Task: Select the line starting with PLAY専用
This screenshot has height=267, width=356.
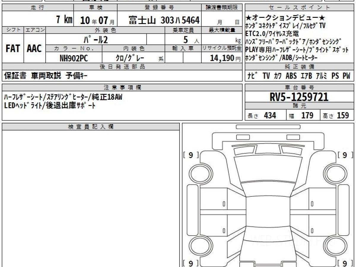Action: coord(297,50)
